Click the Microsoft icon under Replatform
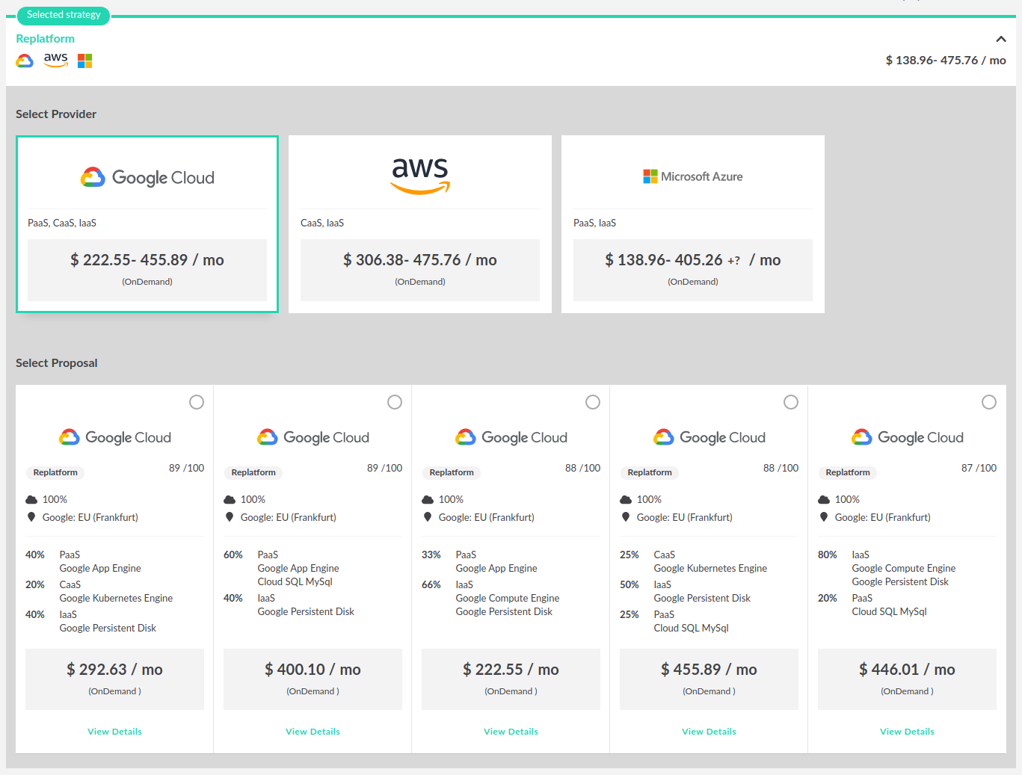The image size is (1022, 775). pos(85,61)
